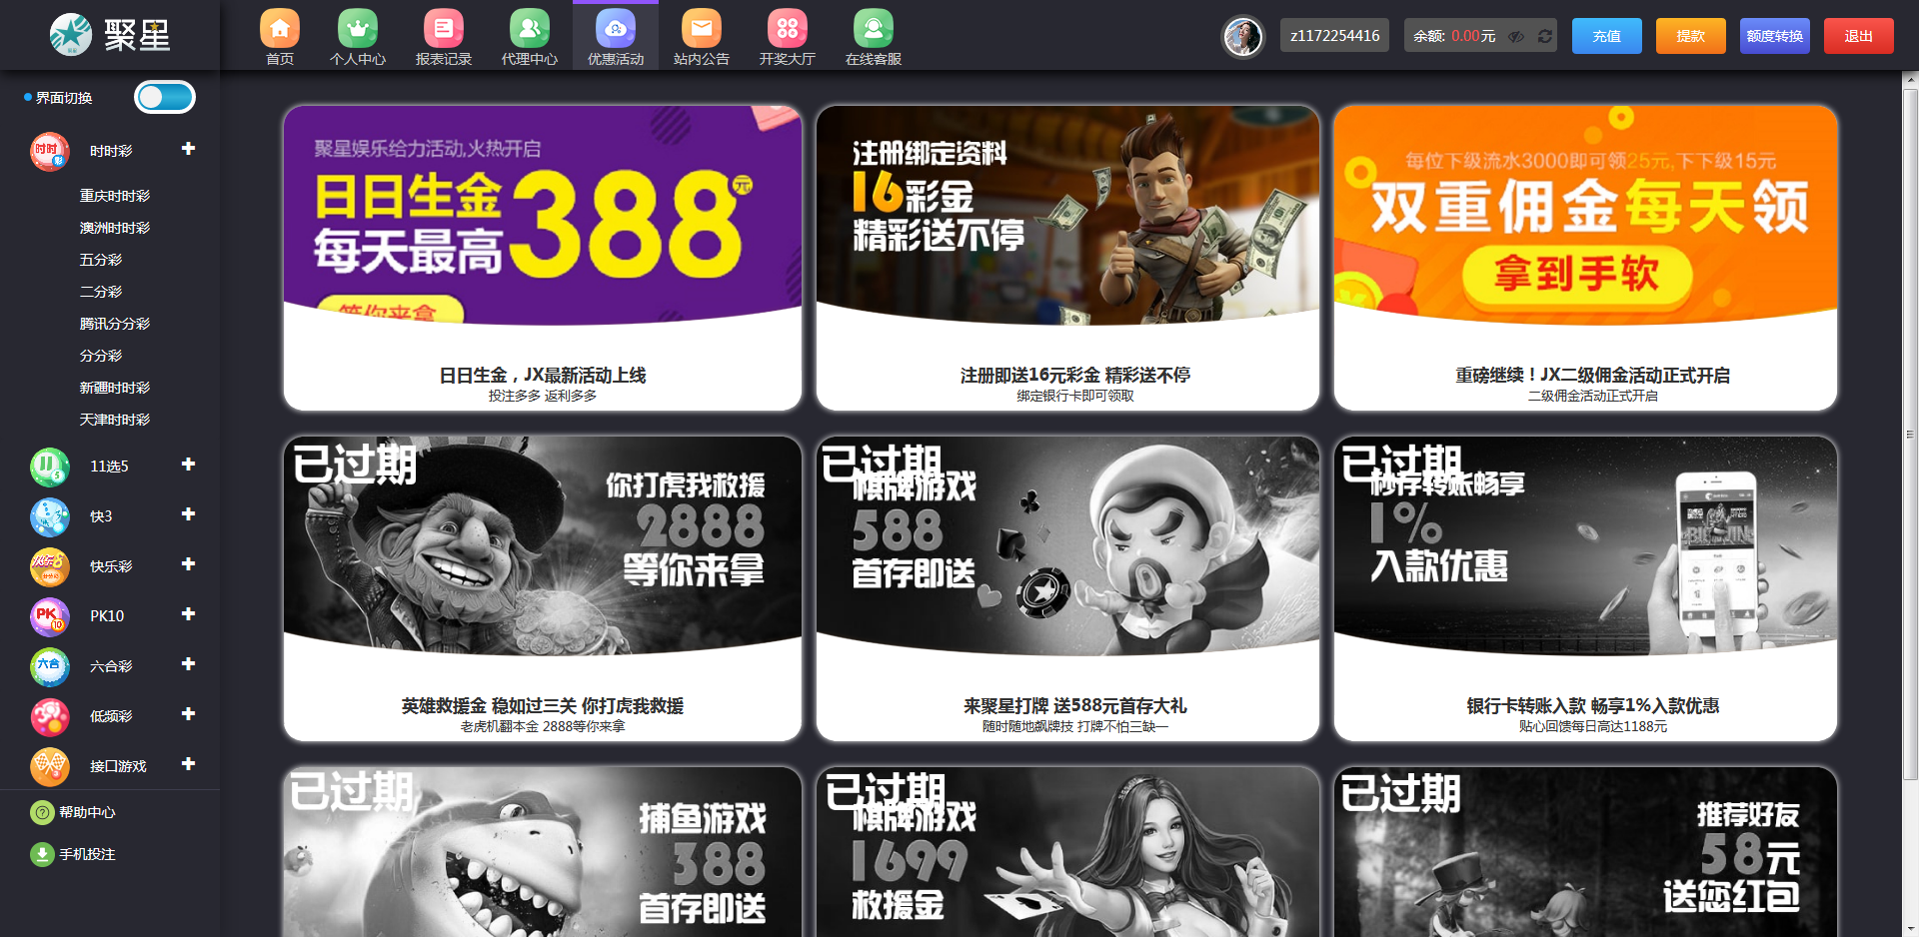This screenshot has width=1919, height=937.
Task: Open 报表记录 reports icon
Action: point(444,29)
